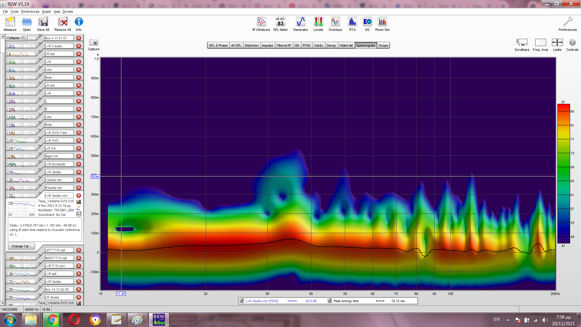Screen dimensions: 581x327
Task: Click the Capture camera icon
Action: click(94, 43)
